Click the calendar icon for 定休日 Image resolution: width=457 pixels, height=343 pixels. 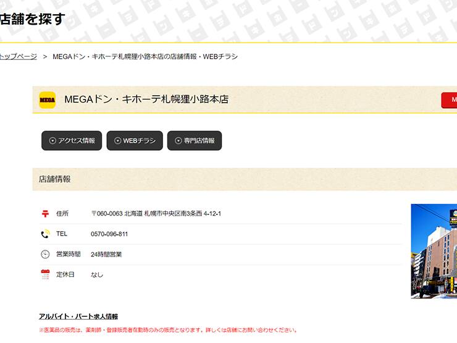pos(45,274)
